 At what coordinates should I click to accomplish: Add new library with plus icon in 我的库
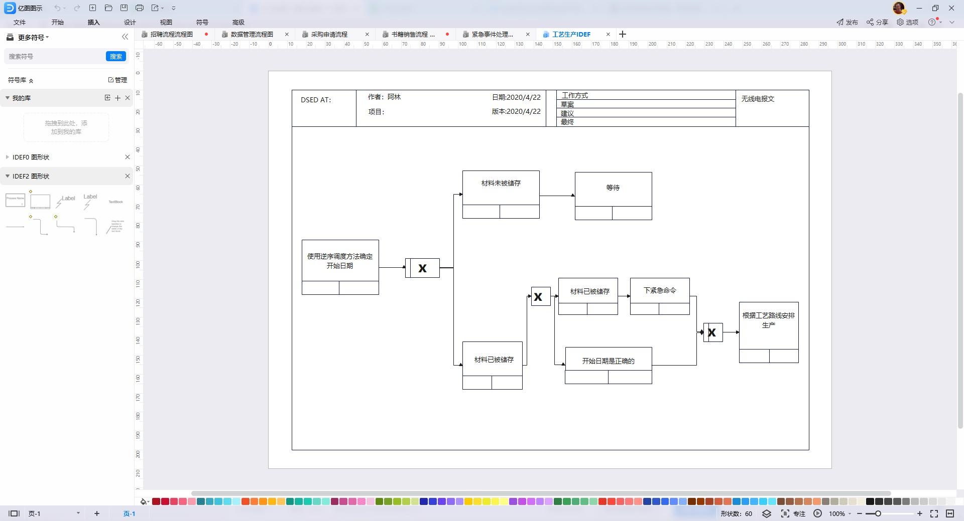[x=117, y=98]
